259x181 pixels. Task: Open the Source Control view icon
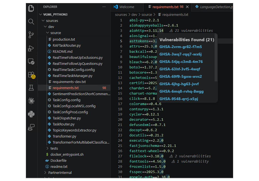click(31, 35)
